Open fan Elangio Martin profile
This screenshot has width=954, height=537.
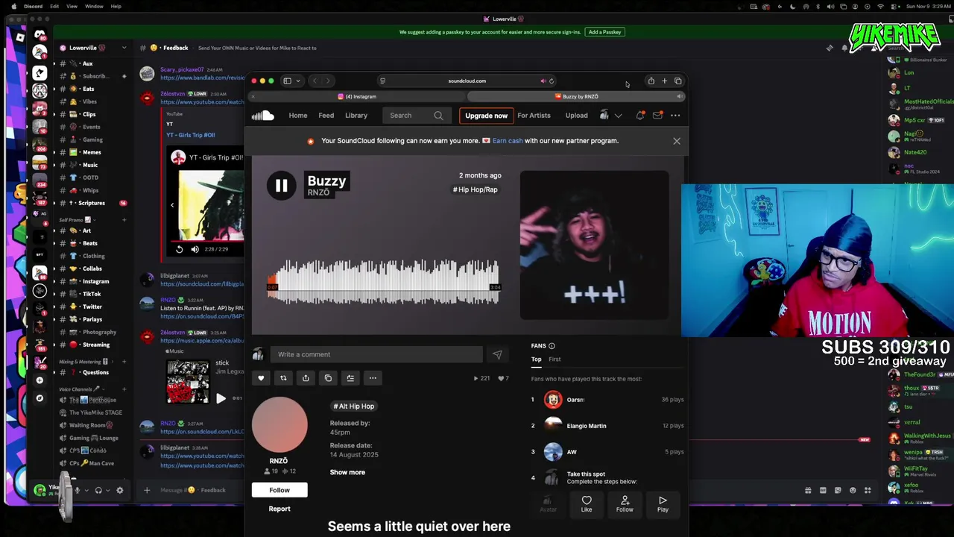pyautogui.click(x=587, y=426)
